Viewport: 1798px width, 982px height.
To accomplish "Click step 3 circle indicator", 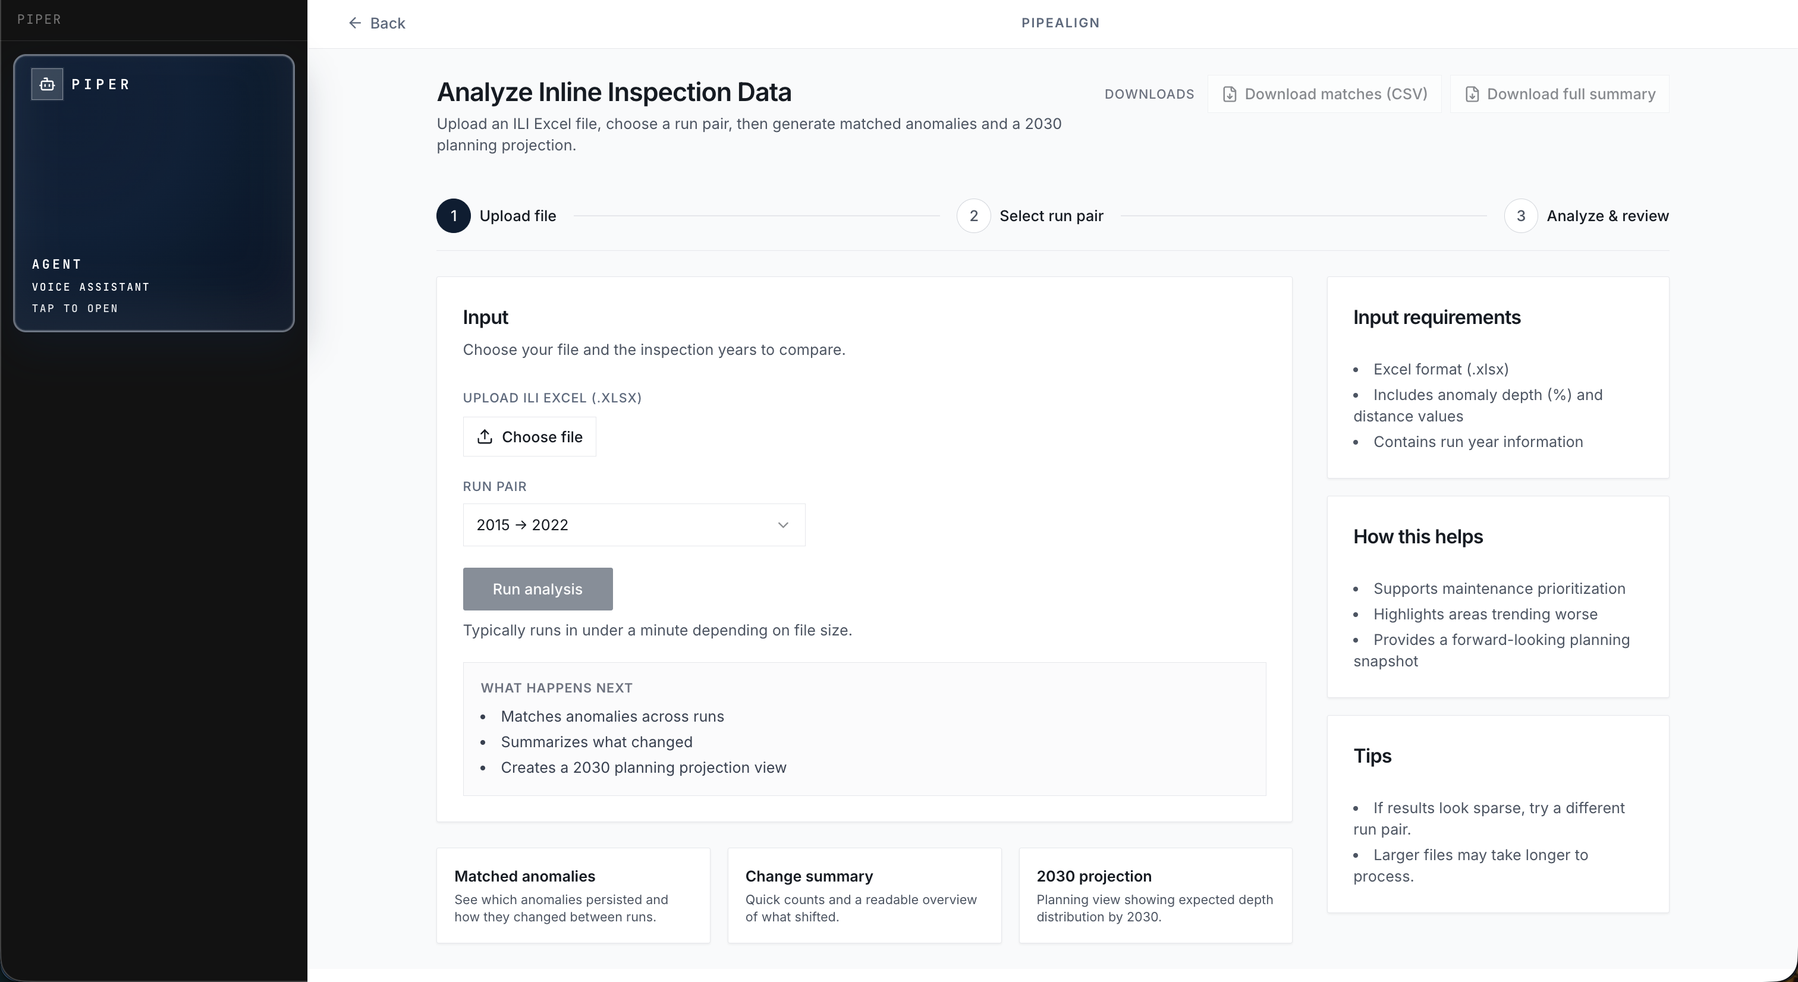I will pyautogui.click(x=1520, y=216).
